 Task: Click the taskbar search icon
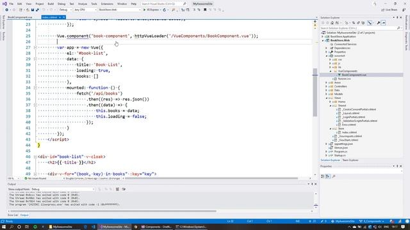click(12, 227)
